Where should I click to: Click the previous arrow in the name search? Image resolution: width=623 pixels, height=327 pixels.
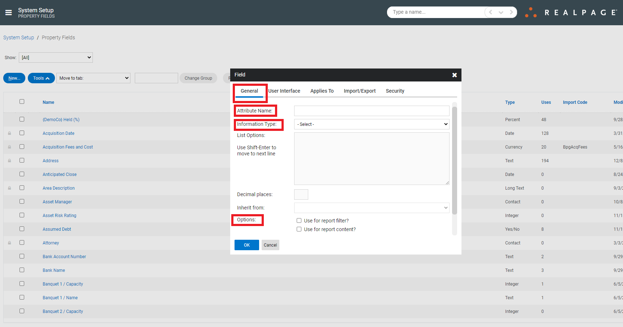click(490, 12)
